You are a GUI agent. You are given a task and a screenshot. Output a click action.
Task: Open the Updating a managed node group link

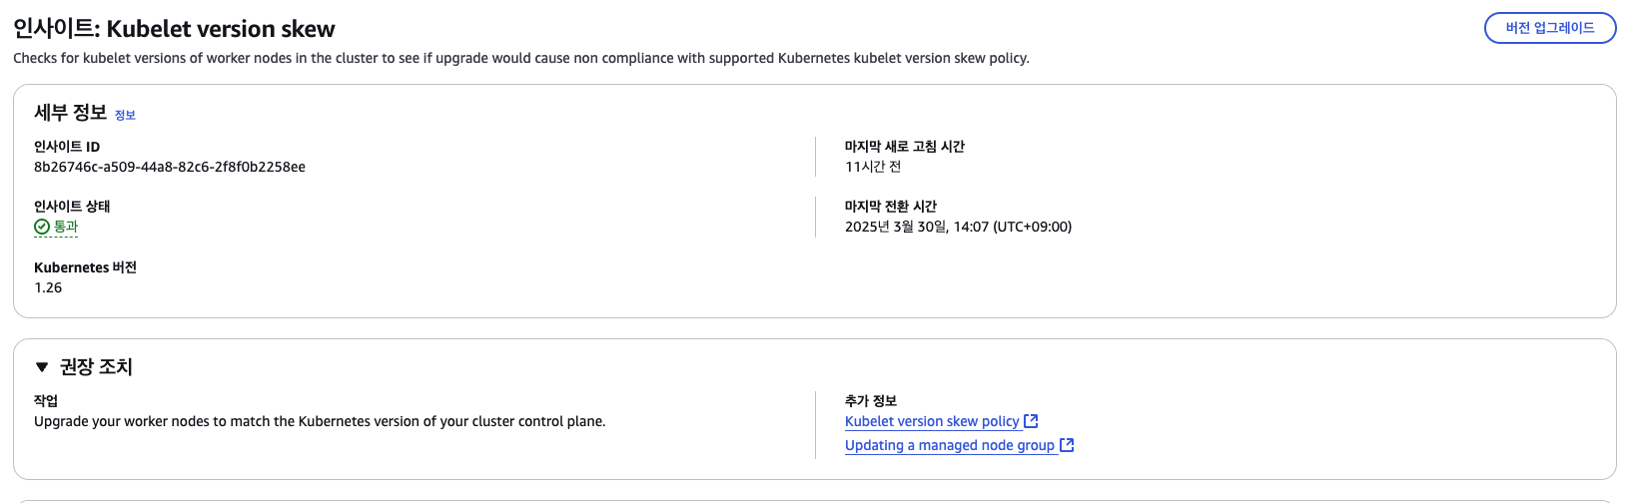(950, 445)
